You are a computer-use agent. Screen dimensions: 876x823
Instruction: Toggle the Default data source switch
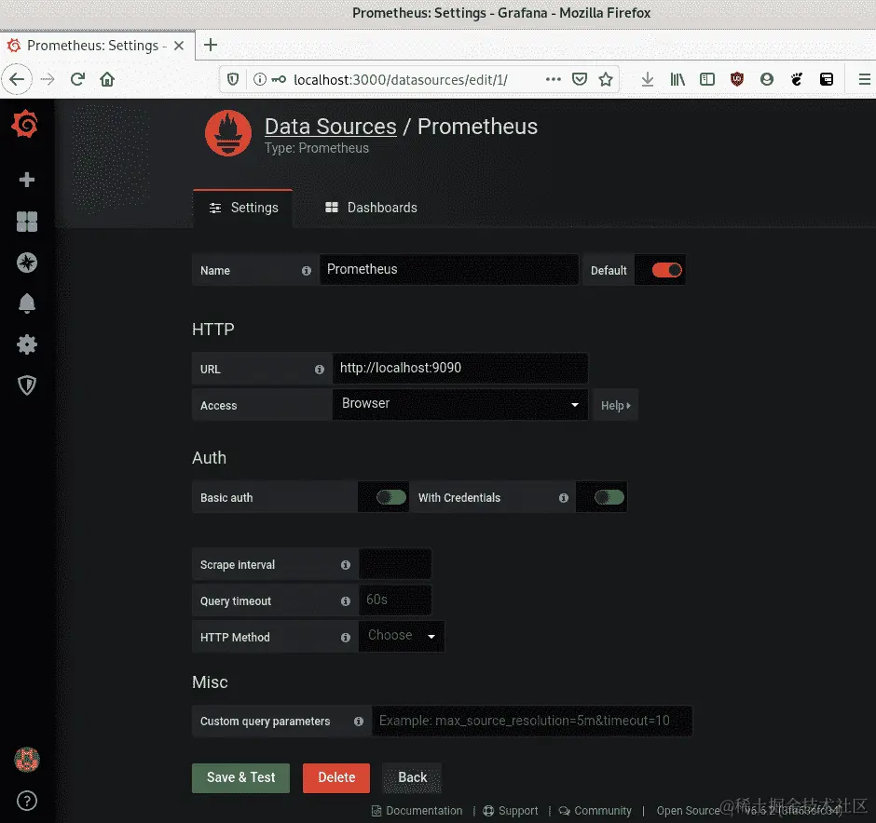tap(666, 270)
